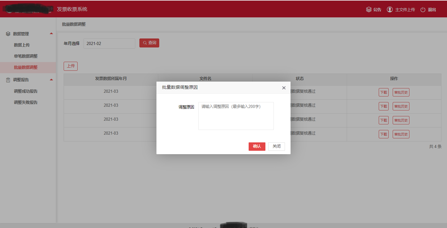Viewport: 447px width, 228px height.
Task: Collapse the 数据管理 menu arrow
Action: (x=51, y=34)
